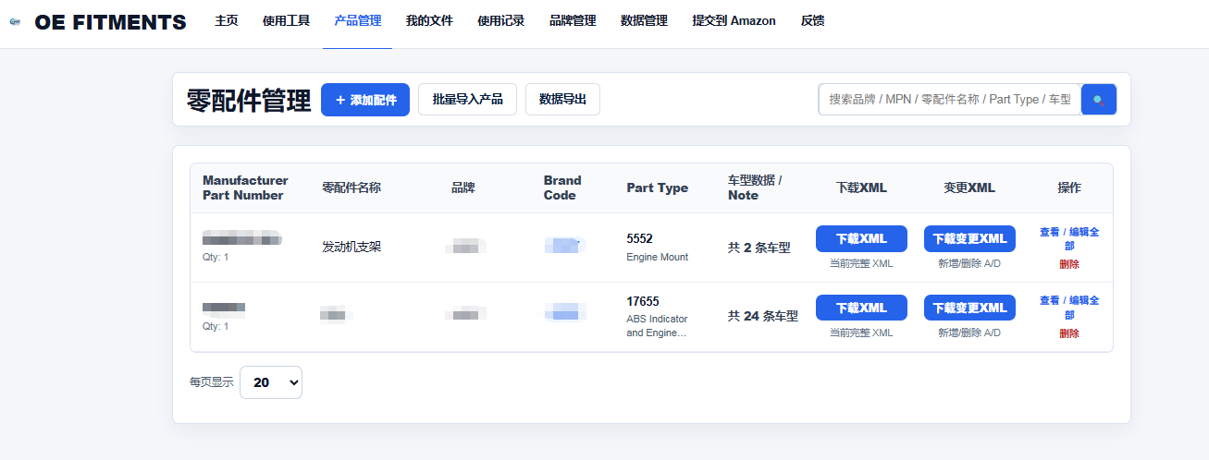This screenshot has width=1209, height=460.
Task: Click the OE FITMENTS site title
Action: click(110, 23)
